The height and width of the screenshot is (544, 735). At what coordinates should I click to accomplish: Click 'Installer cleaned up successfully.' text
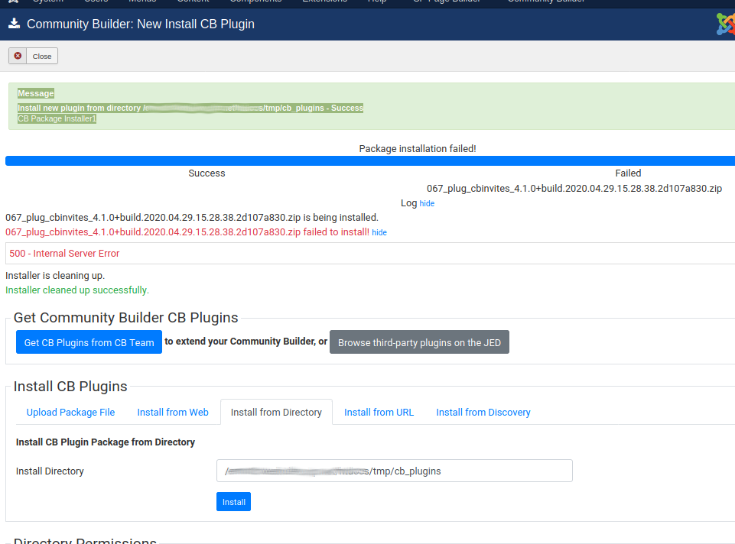coord(77,290)
